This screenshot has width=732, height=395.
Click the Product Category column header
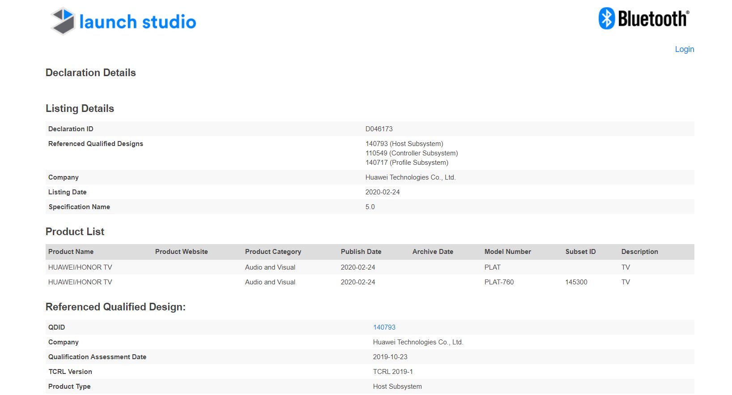click(273, 252)
